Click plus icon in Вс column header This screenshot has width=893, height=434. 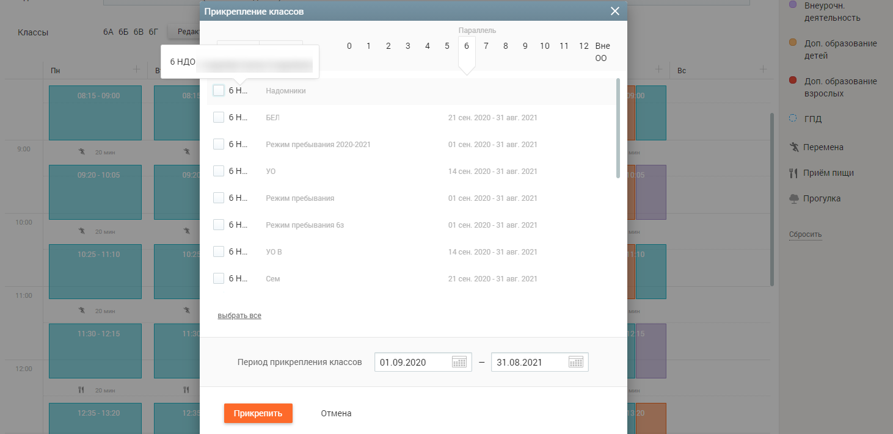pos(763,70)
